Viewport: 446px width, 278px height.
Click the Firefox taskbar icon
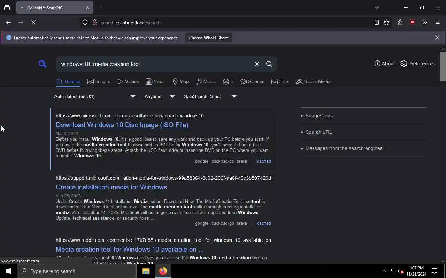tap(163, 271)
